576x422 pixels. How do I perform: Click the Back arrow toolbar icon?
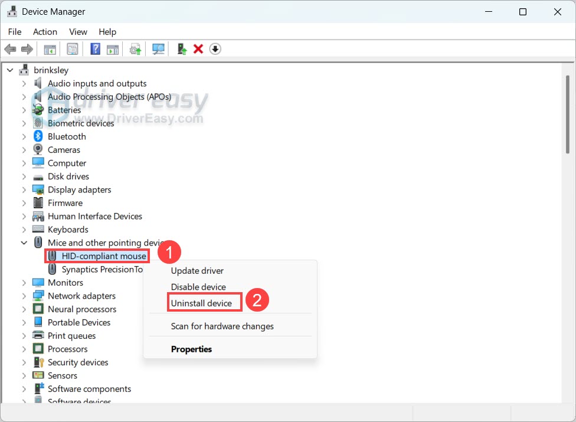(x=10, y=49)
